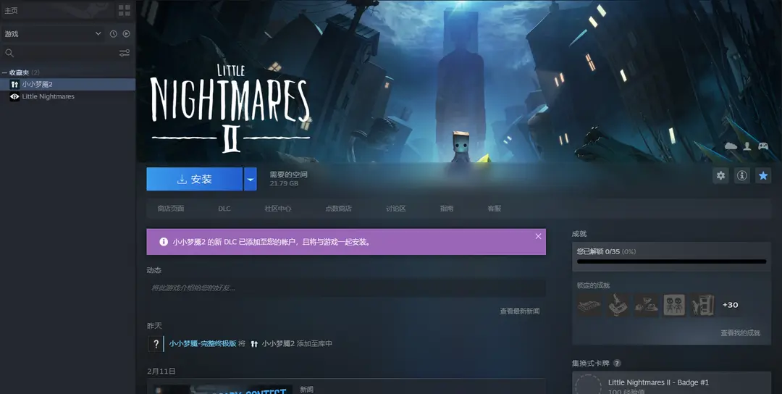Click the recent activity clock icon
782x394 pixels.
click(113, 34)
